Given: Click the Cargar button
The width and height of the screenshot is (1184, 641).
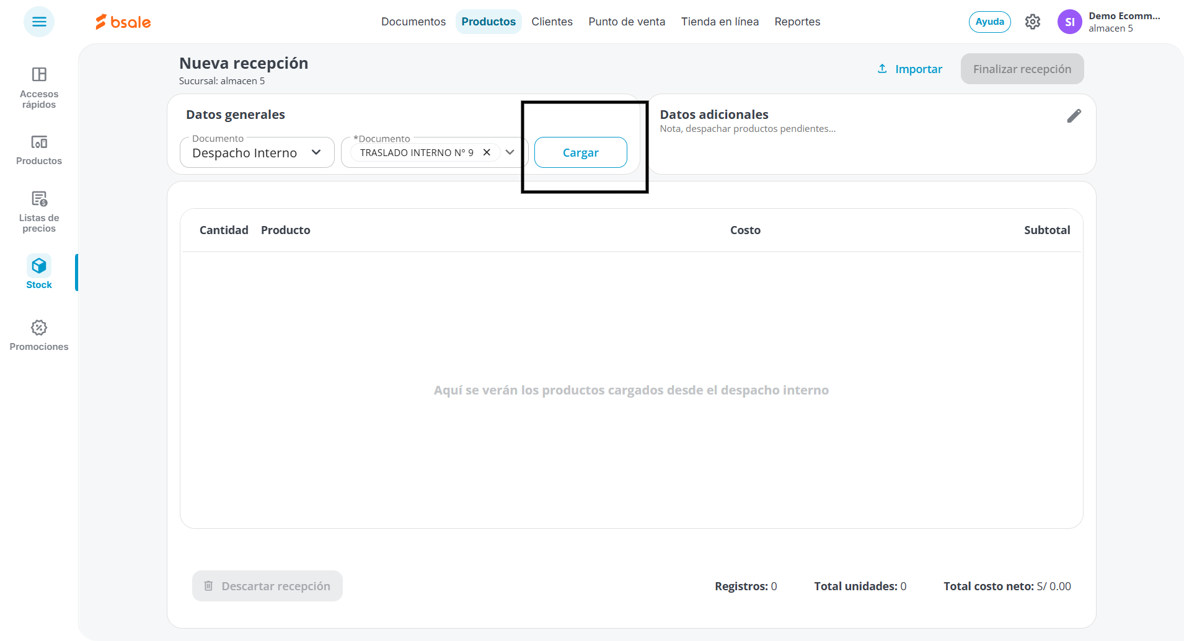Looking at the screenshot, I should pos(581,152).
